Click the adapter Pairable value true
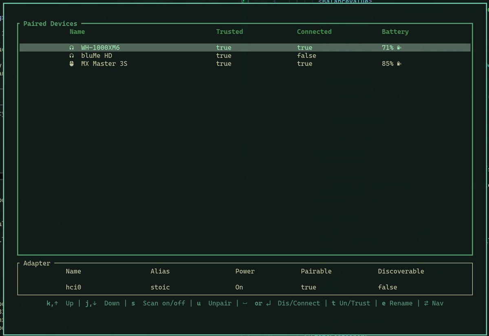Screen dimensions: 489x336 (308, 287)
